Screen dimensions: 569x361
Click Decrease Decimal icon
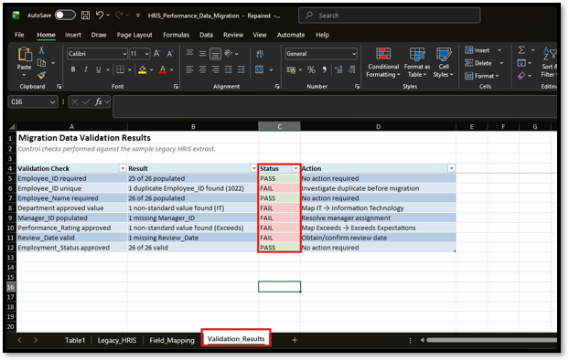point(351,69)
